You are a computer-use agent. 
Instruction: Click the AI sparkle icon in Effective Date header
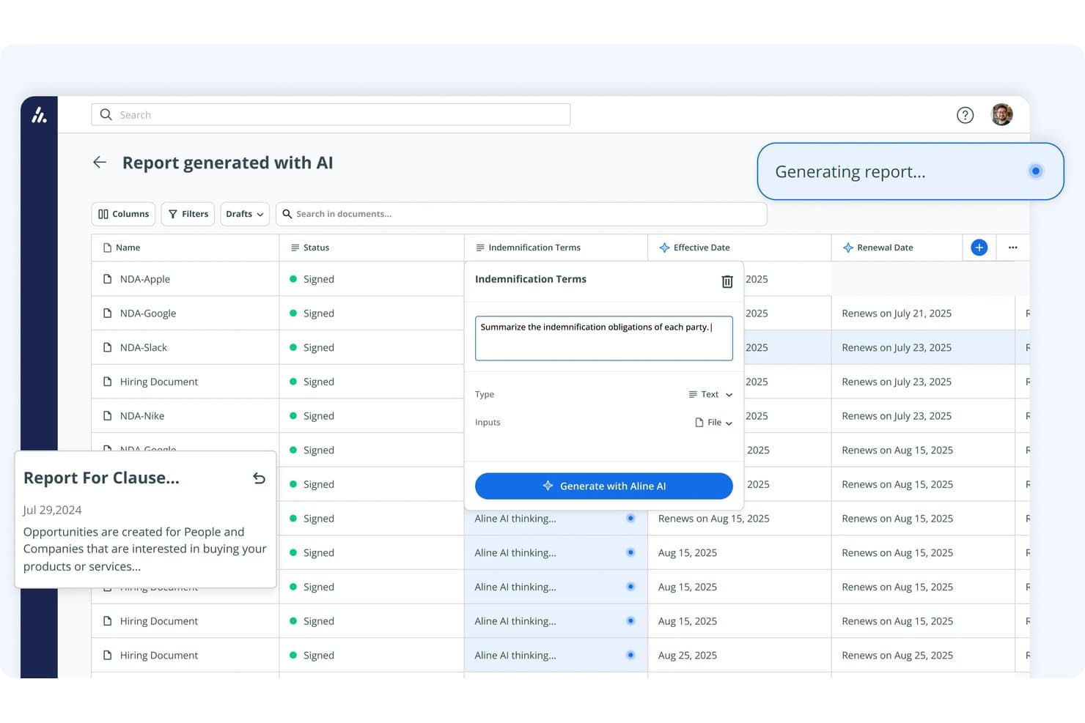664,248
